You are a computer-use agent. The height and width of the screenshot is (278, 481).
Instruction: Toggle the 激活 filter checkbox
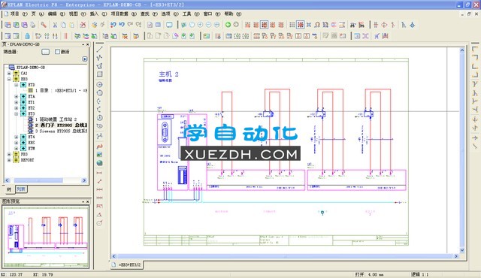click(57, 52)
